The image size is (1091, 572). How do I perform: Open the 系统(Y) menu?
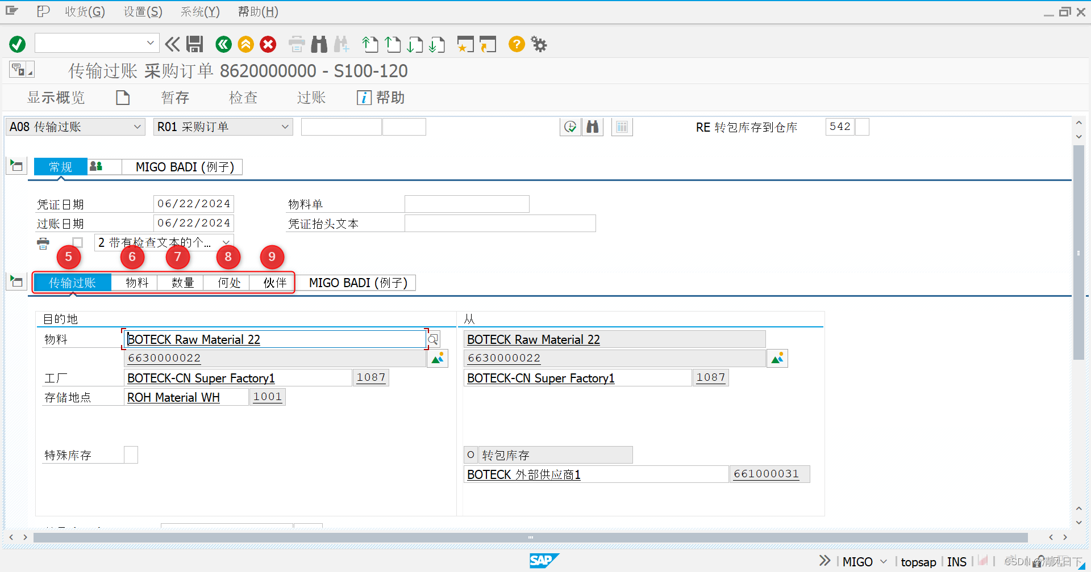(200, 11)
